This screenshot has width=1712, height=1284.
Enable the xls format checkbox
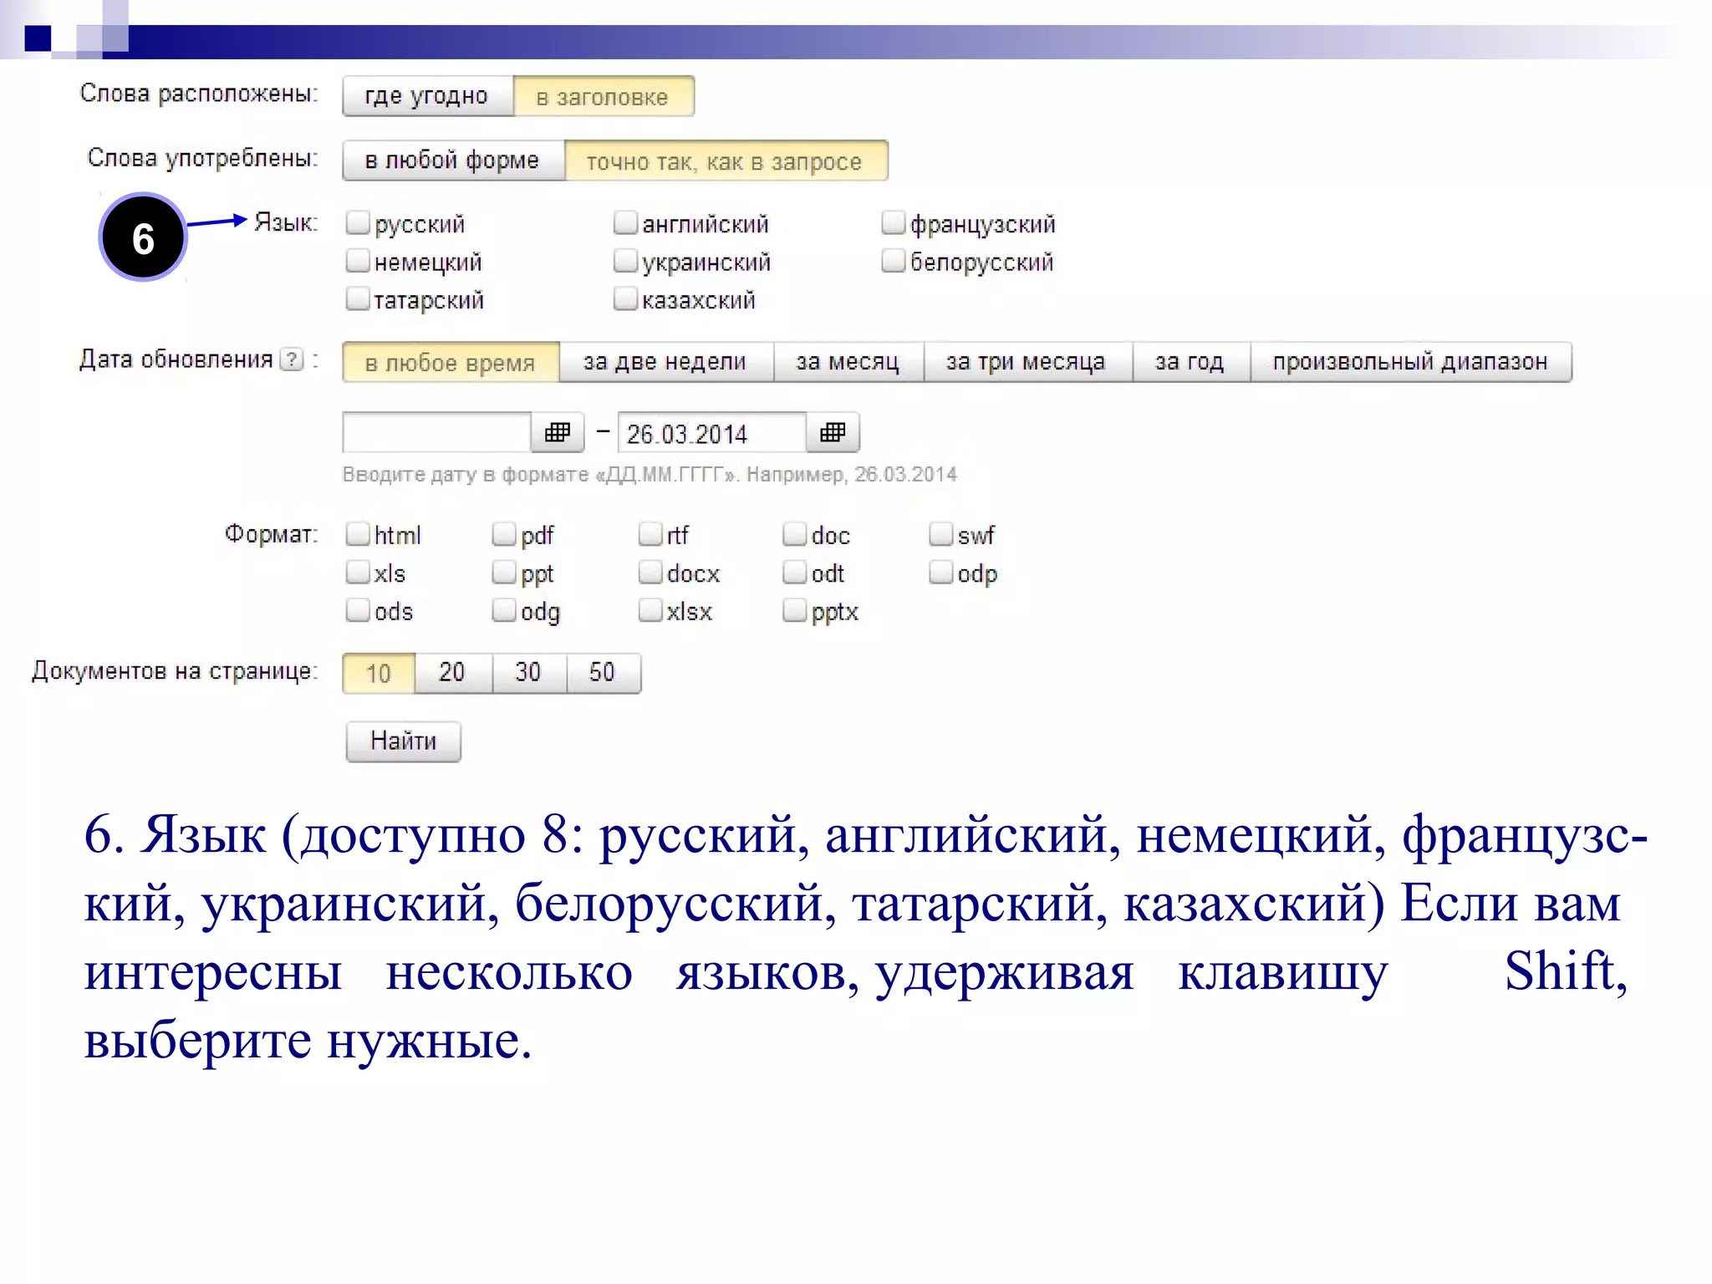click(x=358, y=572)
